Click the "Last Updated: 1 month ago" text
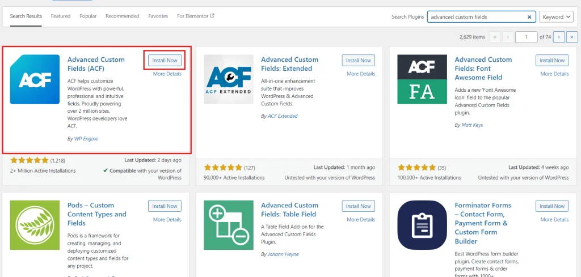This screenshot has width=581, height=277. coord(344,167)
